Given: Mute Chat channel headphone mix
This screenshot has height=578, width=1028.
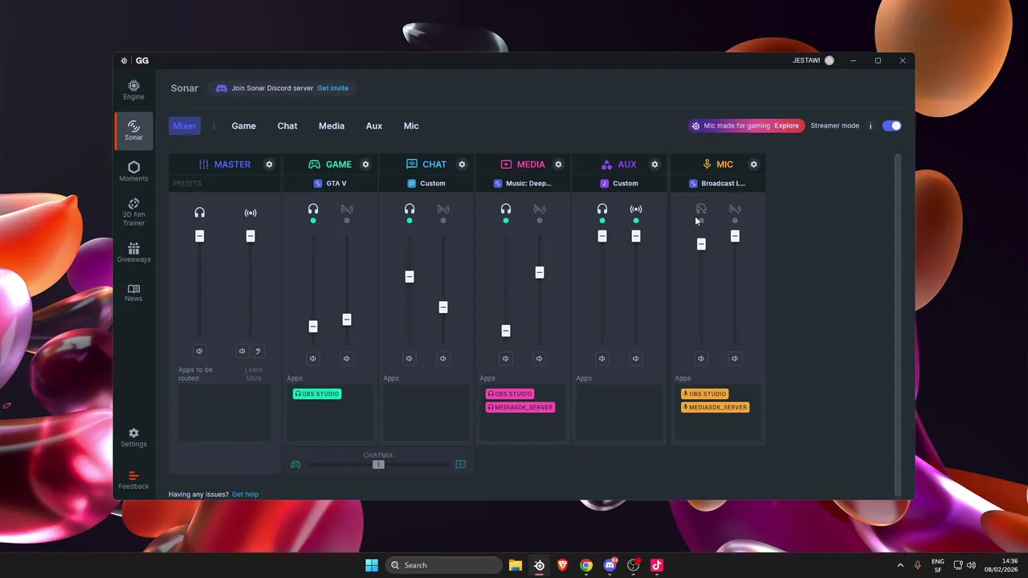Looking at the screenshot, I should (x=409, y=359).
